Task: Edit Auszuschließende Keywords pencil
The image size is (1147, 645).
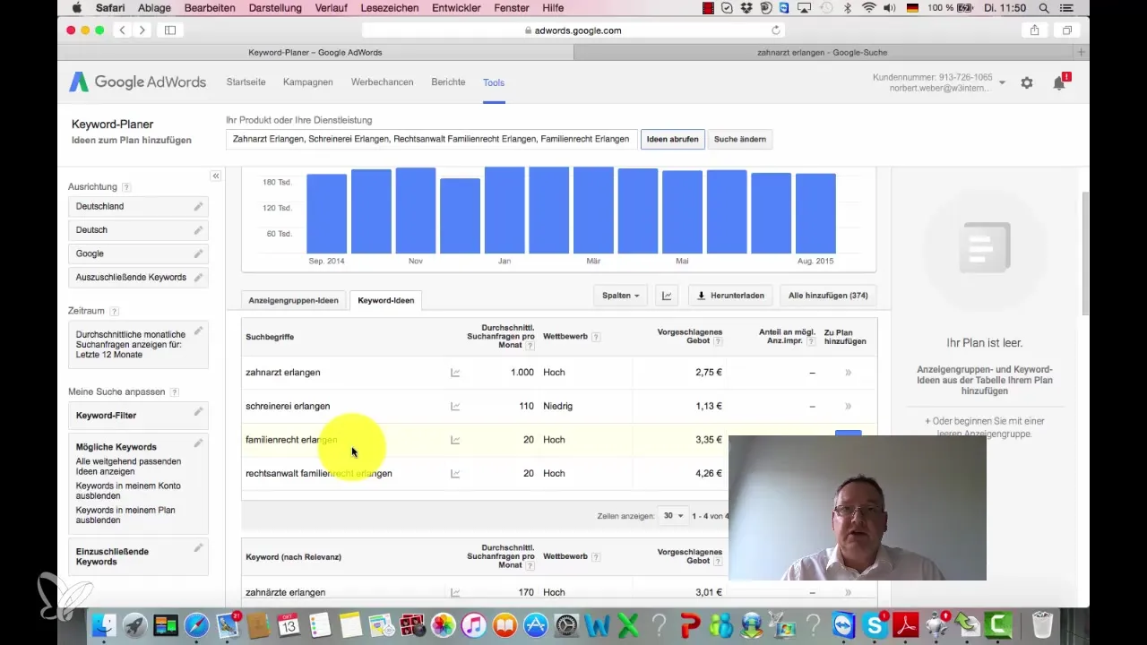Action: tap(198, 277)
